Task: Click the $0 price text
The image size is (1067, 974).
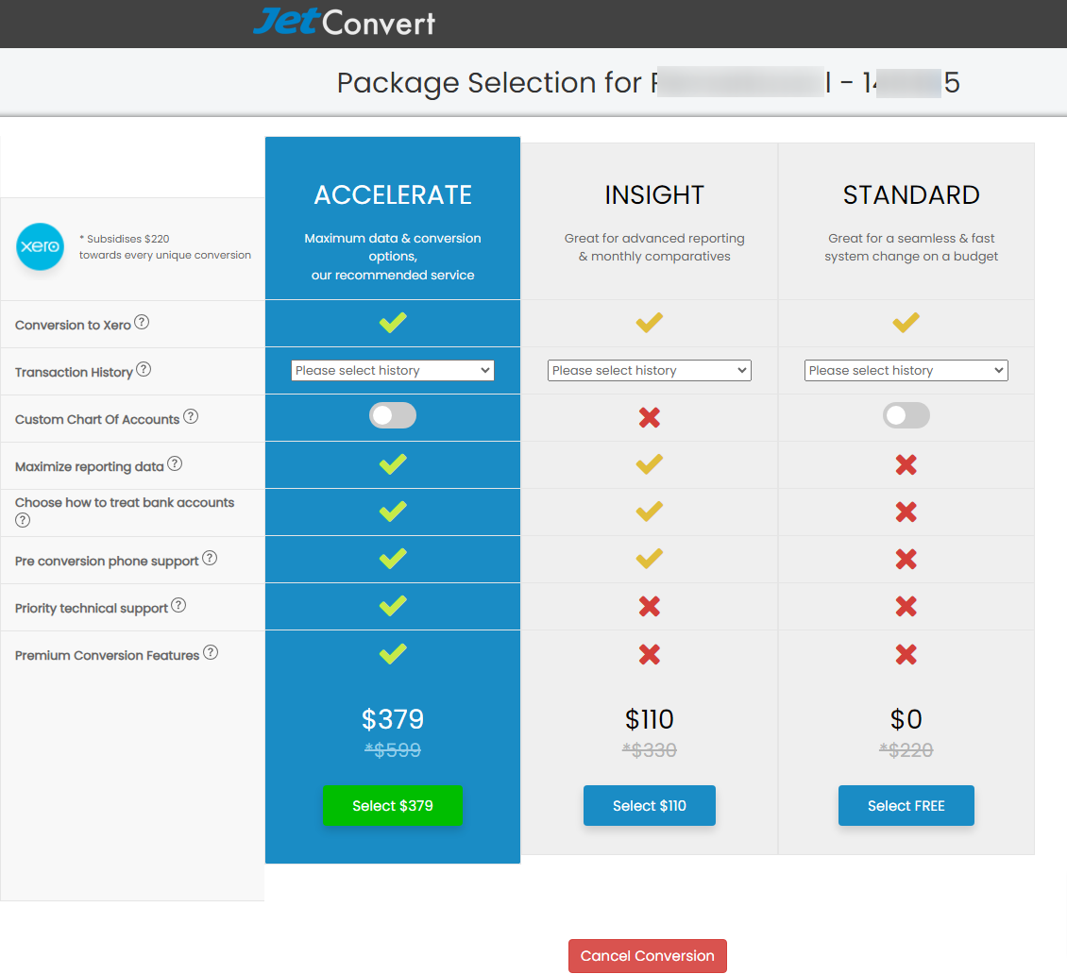Action: coord(906,719)
